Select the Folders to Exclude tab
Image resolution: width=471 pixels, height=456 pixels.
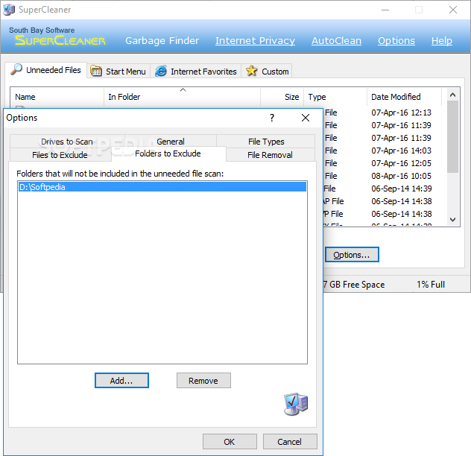(x=168, y=153)
